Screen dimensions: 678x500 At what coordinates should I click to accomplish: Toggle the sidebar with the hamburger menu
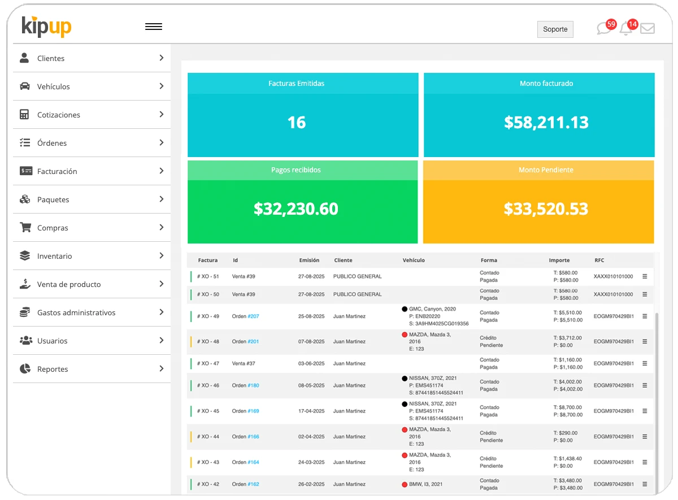click(154, 26)
